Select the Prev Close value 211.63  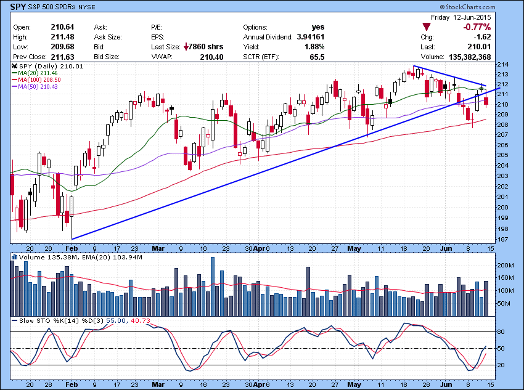pyautogui.click(x=62, y=57)
